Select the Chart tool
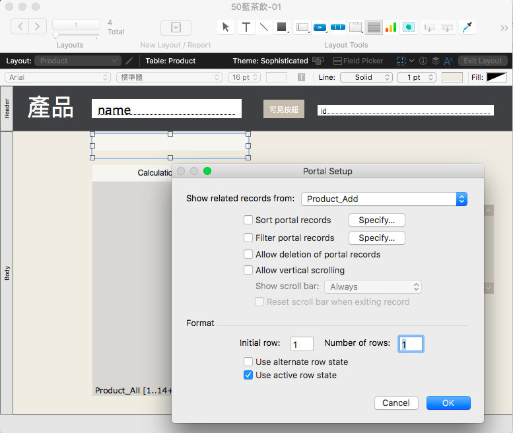Screen dimensions: 513x433 tap(391, 27)
